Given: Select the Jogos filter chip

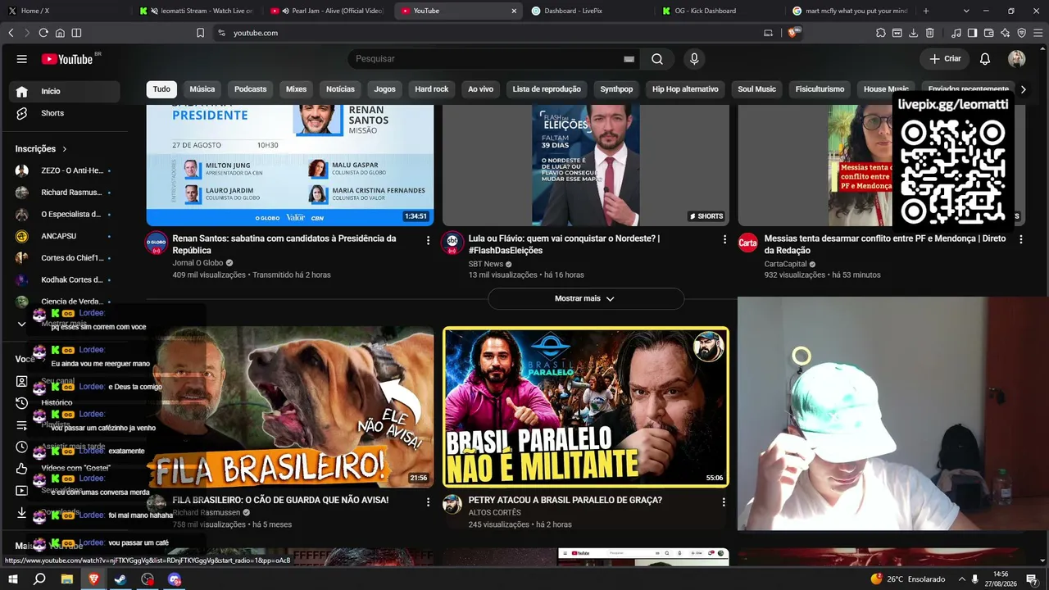Looking at the screenshot, I should click(385, 89).
